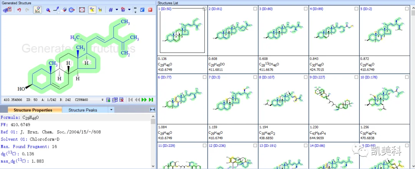
Task: Click the red X cancel toolbar icon
Action: [150, 10]
